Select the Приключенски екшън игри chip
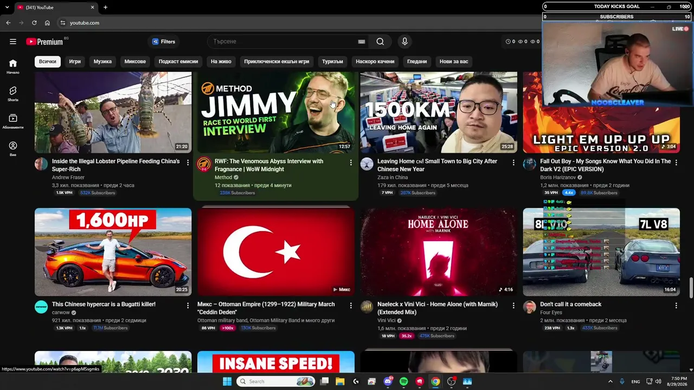 click(x=277, y=61)
